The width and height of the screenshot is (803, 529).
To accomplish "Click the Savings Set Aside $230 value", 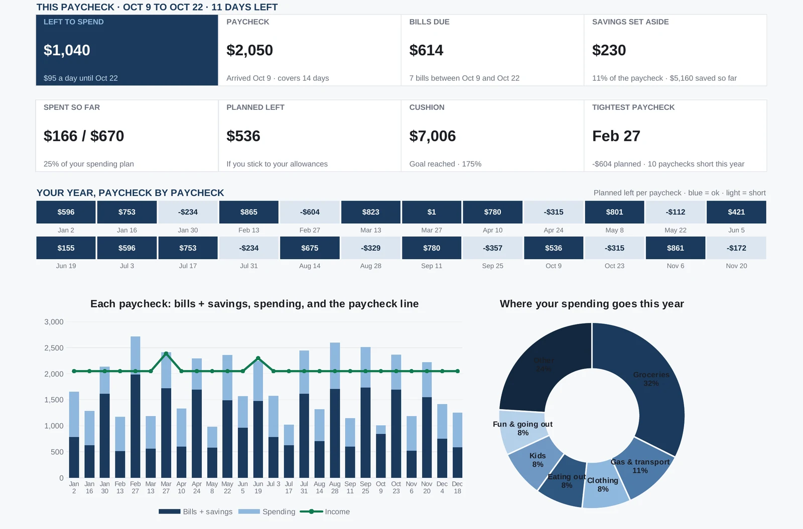I will (609, 50).
